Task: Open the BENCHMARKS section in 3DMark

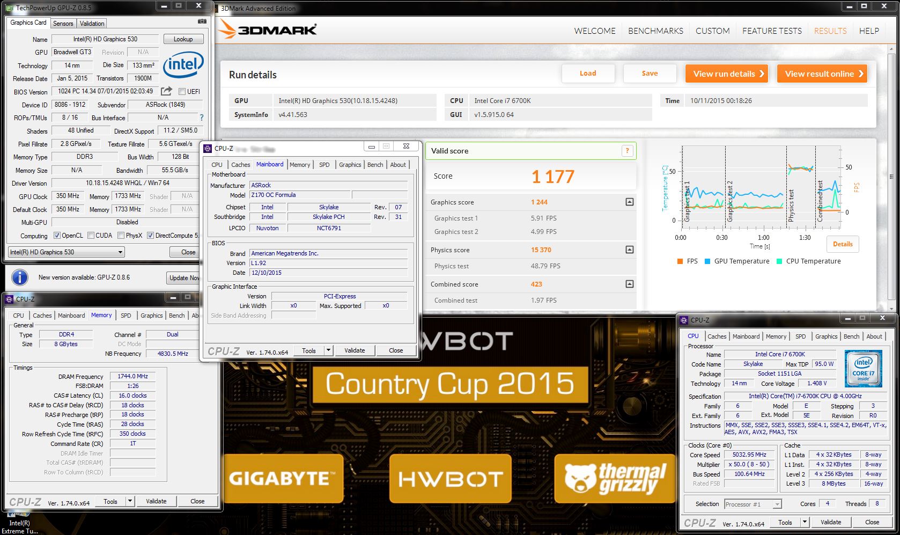Action: pos(655,31)
